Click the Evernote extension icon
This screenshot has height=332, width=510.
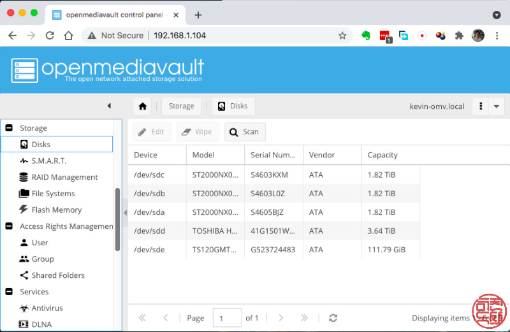tap(366, 36)
